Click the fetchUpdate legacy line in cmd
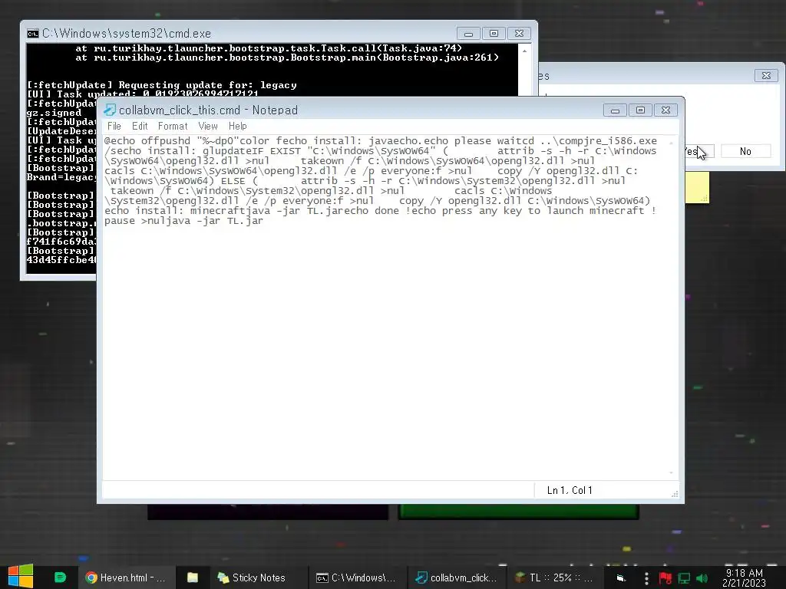The width and height of the screenshot is (786, 589). (x=161, y=85)
